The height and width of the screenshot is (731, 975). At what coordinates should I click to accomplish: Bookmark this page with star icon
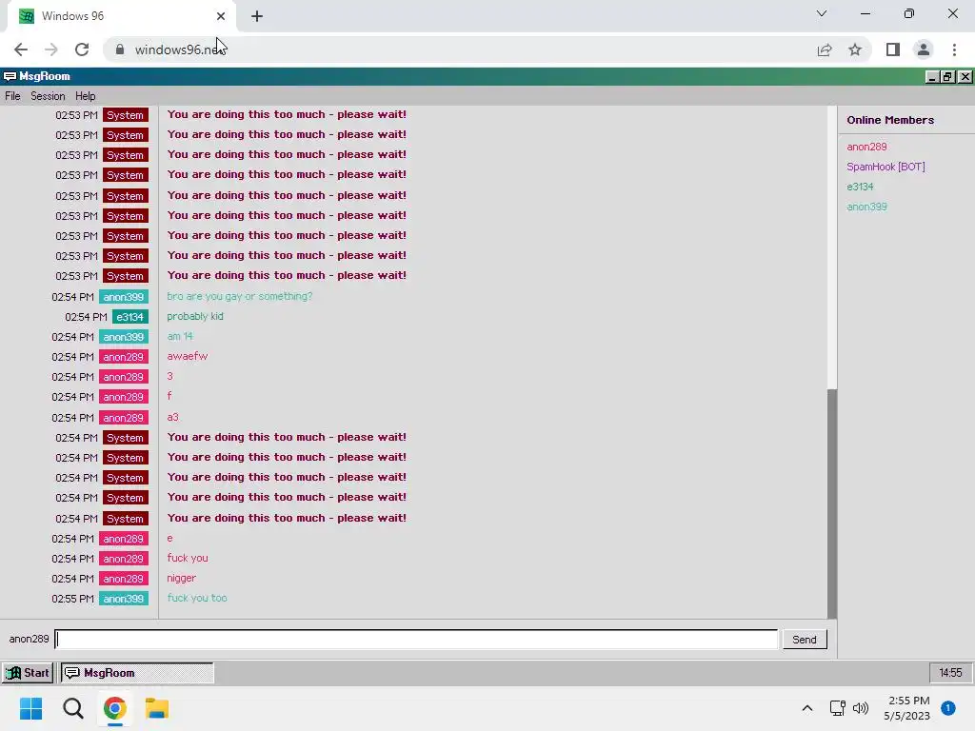coord(855,49)
